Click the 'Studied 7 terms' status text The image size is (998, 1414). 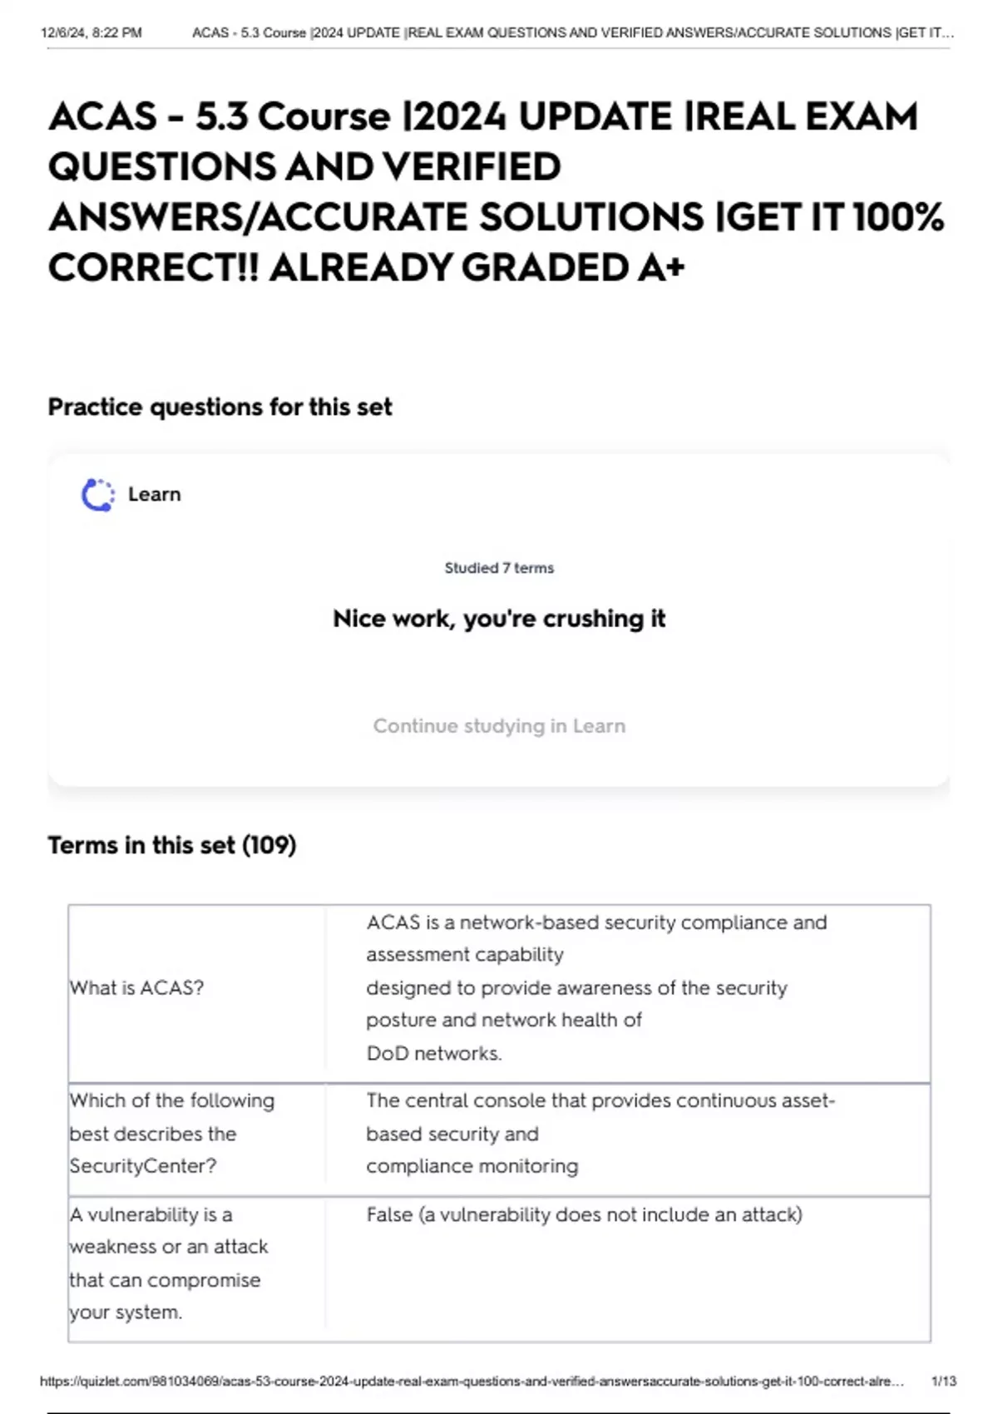[x=499, y=568]
